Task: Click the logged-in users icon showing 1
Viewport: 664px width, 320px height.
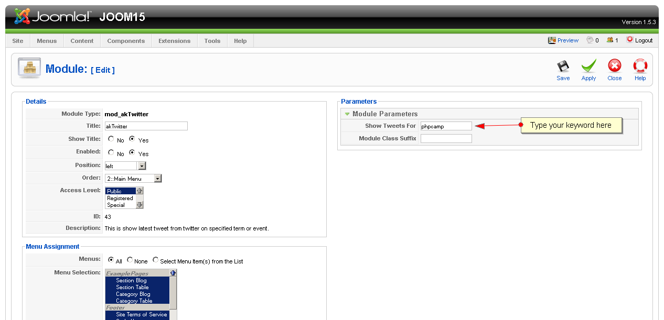Action: pos(609,40)
